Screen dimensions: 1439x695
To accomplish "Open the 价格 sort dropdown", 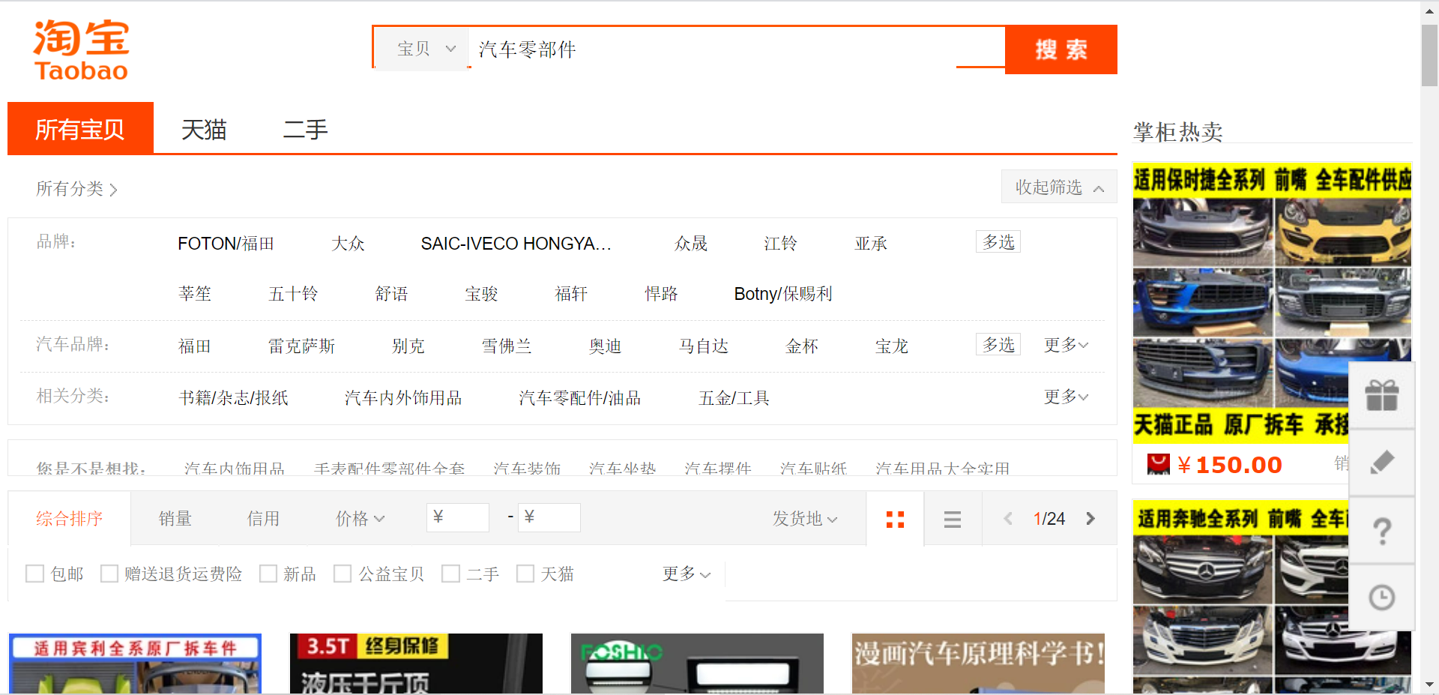I will [x=360, y=519].
